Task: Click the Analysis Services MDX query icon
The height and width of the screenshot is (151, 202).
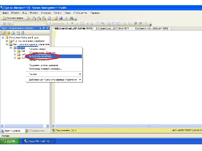Action: [x=34, y=18]
